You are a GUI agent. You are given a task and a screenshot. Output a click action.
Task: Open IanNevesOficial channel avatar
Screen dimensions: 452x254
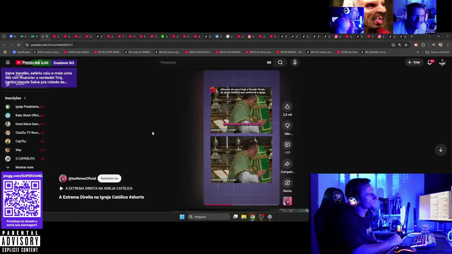(63, 179)
